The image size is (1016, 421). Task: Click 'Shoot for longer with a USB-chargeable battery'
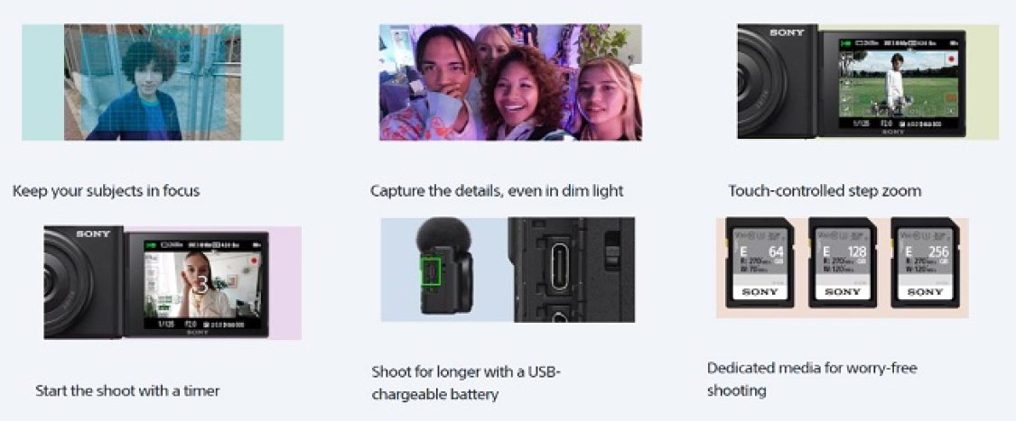466,383
